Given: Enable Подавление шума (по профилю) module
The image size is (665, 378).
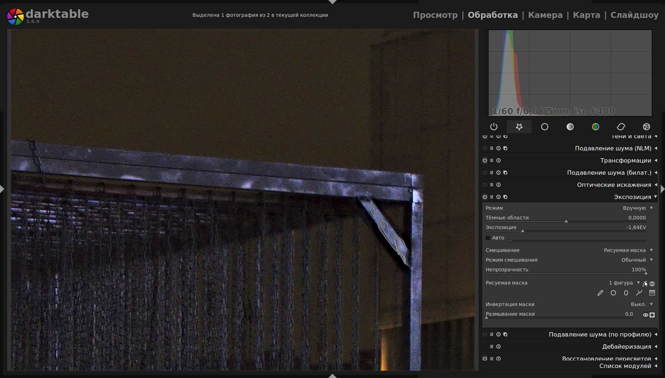Looking at the screenshot, I should (485, 334).
